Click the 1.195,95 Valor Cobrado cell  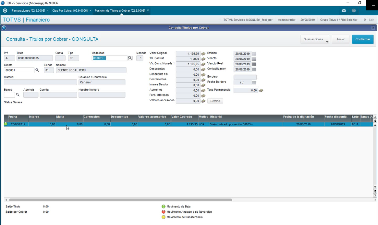pos(184,124)
